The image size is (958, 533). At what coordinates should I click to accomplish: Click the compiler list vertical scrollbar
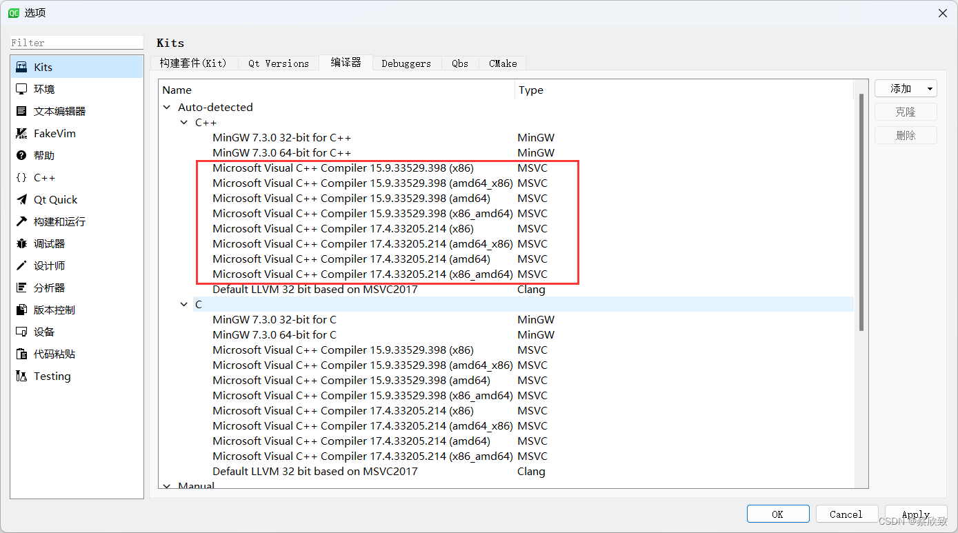point(861,212)
